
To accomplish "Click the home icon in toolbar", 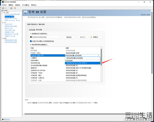I will (15, 8).
